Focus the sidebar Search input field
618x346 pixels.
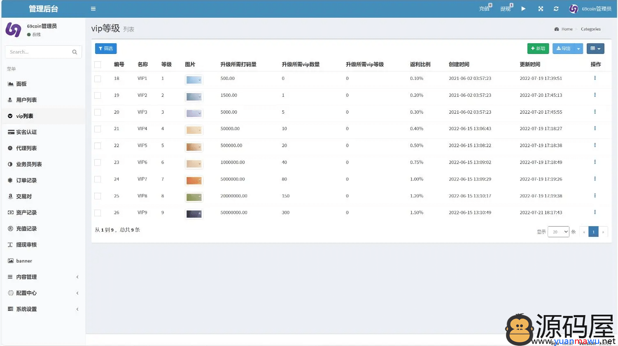[x=38, y=52]
